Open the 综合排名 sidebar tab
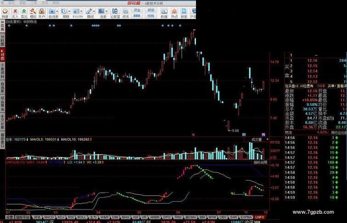Image resolution: width=347 pixels, height=223 pixels. (x=2, y=103)
